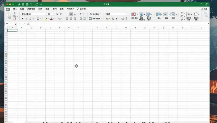Switch to the 插入 (Insert) ribbon tab
This screenshot has width=217, height=123.
[x=15, y=9]
